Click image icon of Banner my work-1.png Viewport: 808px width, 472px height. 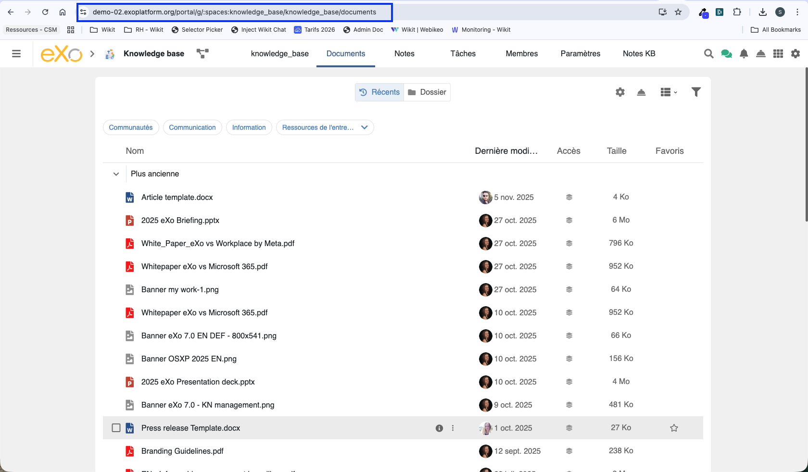130,290
